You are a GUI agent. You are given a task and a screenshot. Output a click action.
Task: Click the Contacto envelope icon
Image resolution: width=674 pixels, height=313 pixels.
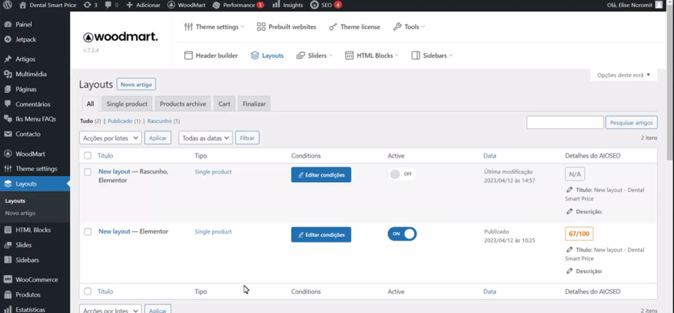(x=7, y=134)
